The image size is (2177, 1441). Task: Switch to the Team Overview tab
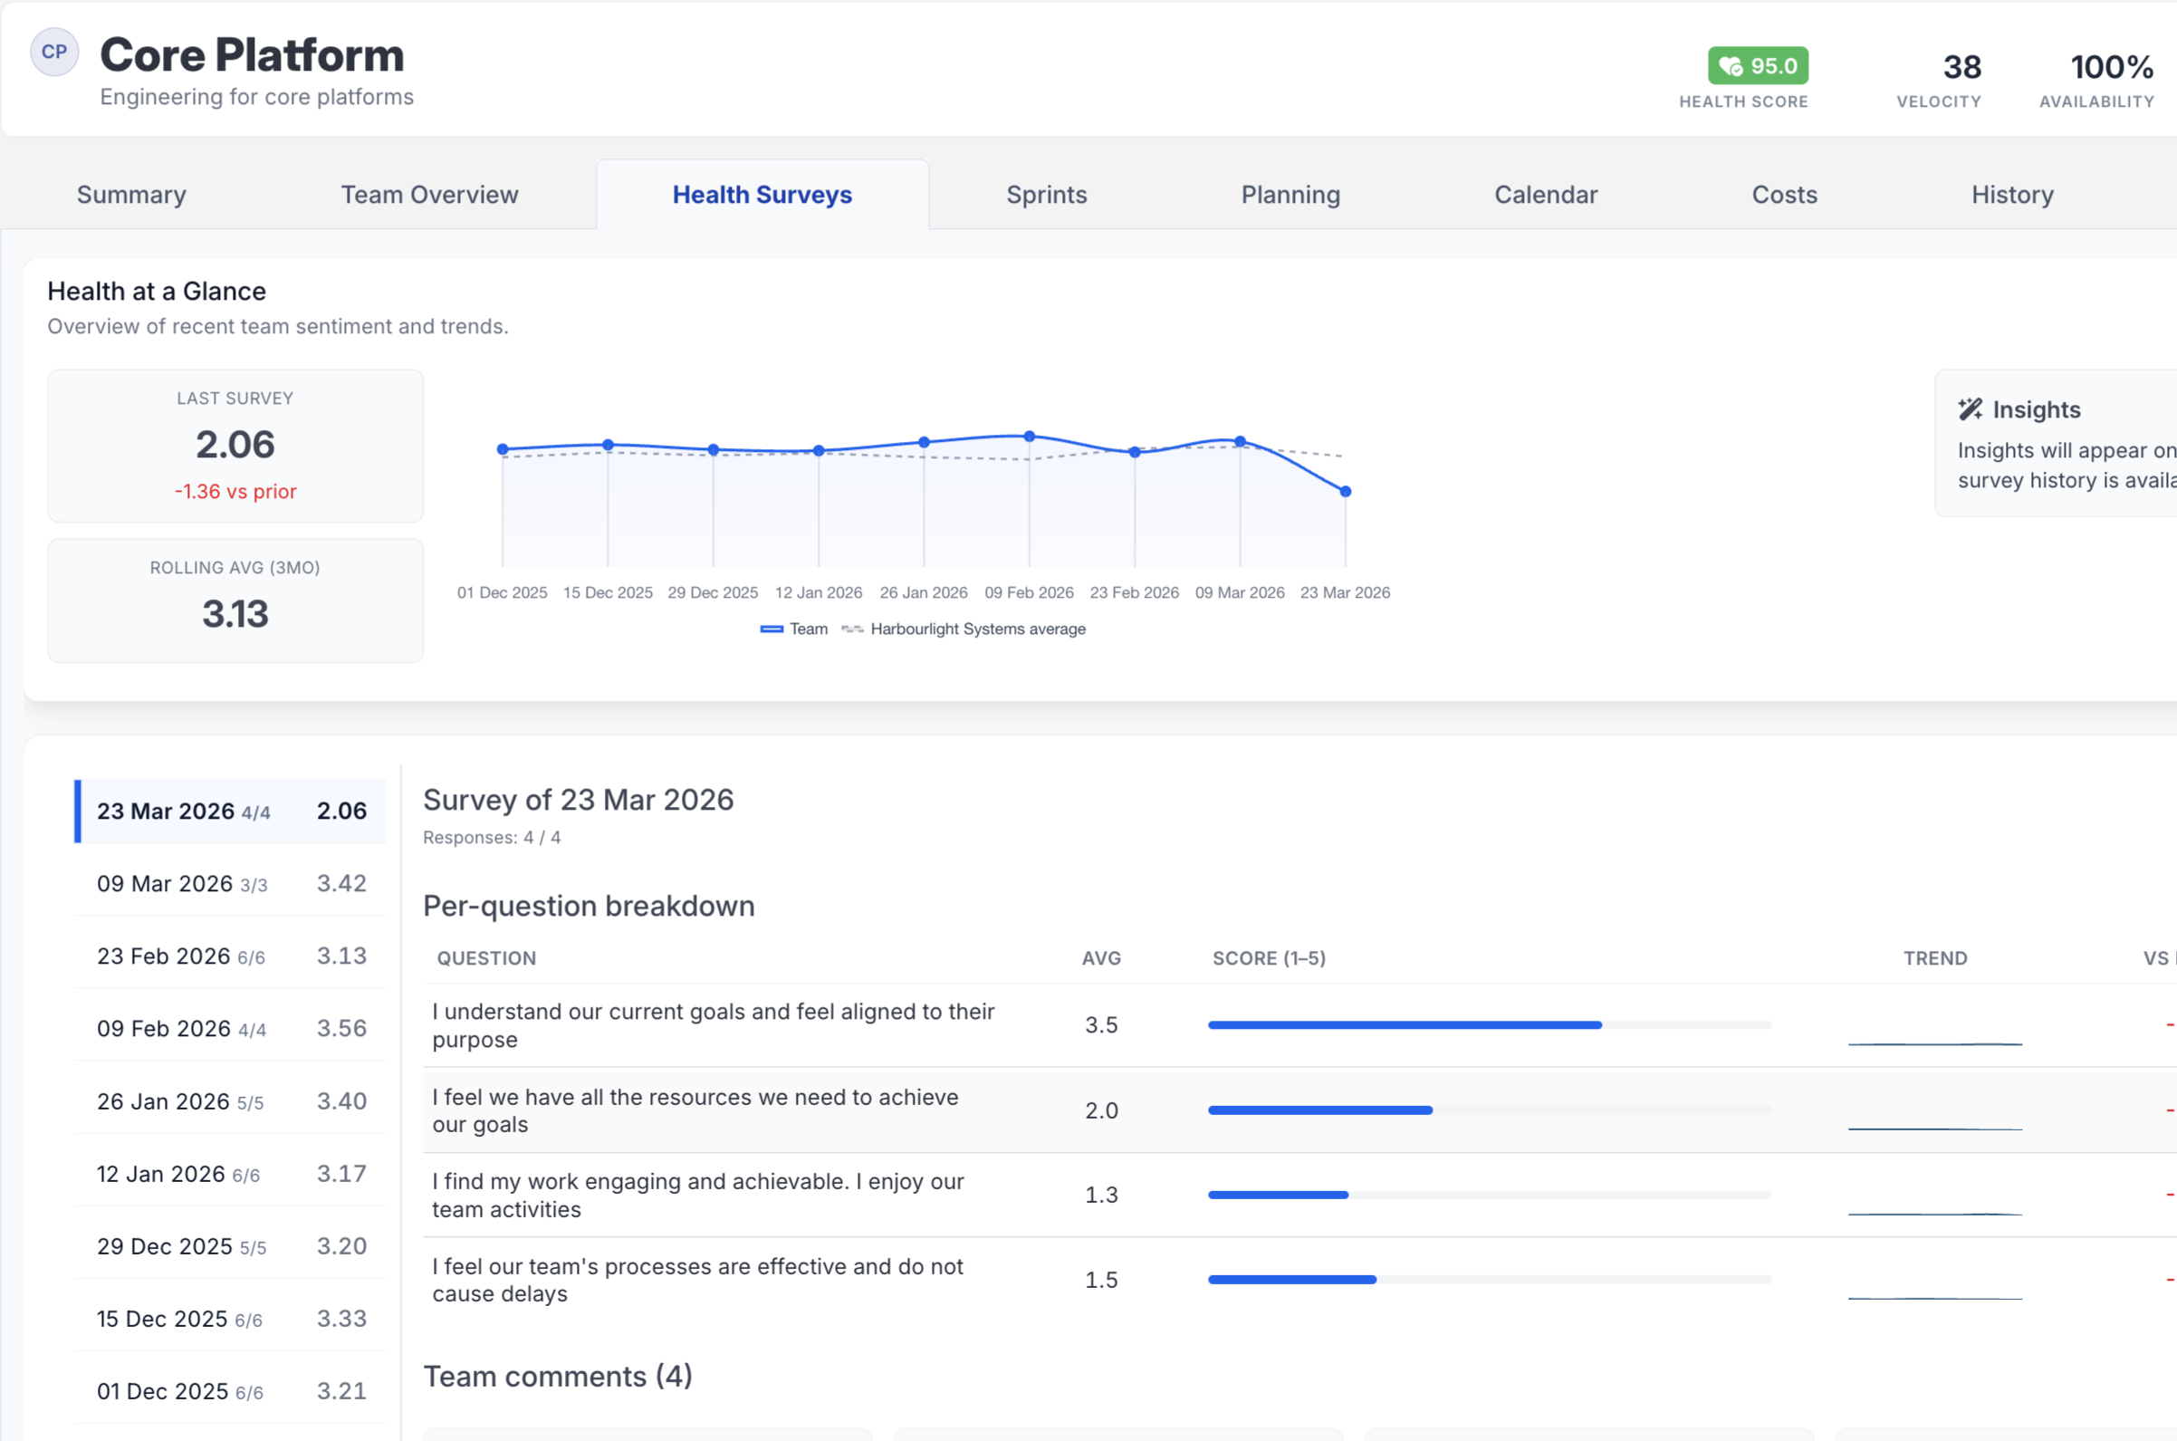tap(428, 194)
